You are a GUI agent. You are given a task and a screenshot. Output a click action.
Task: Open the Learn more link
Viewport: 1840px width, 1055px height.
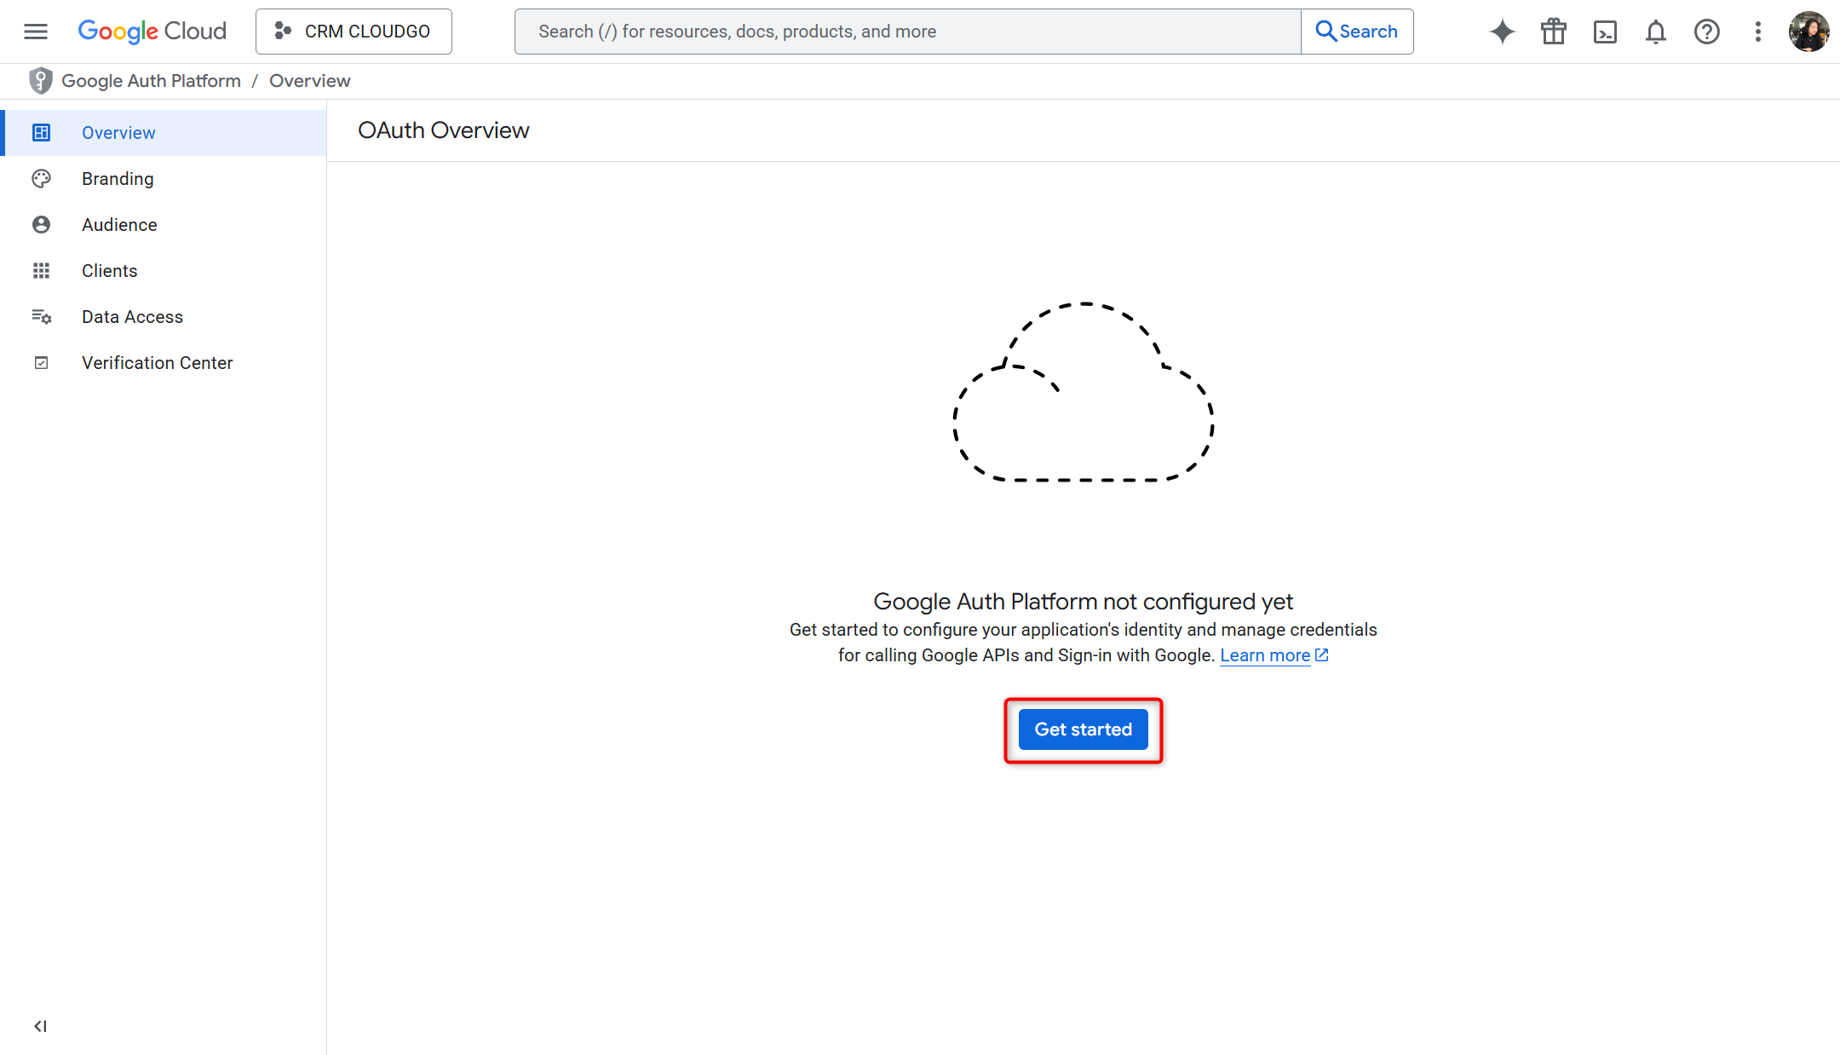pos(1265,655)
